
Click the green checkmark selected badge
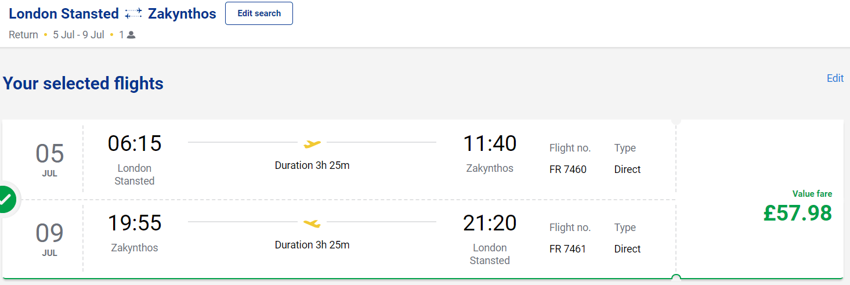tap(6, 199)
